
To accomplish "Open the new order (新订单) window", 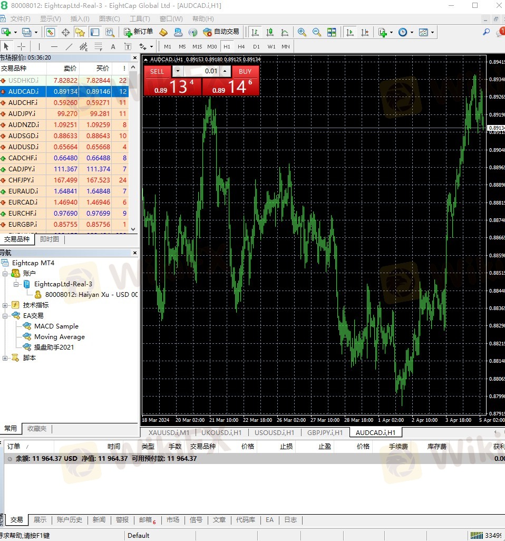I will (138, 32).
